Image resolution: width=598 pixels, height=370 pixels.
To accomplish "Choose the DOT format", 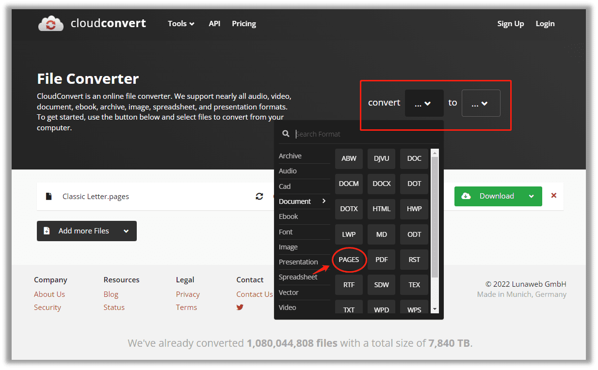I will coord(414,184).
